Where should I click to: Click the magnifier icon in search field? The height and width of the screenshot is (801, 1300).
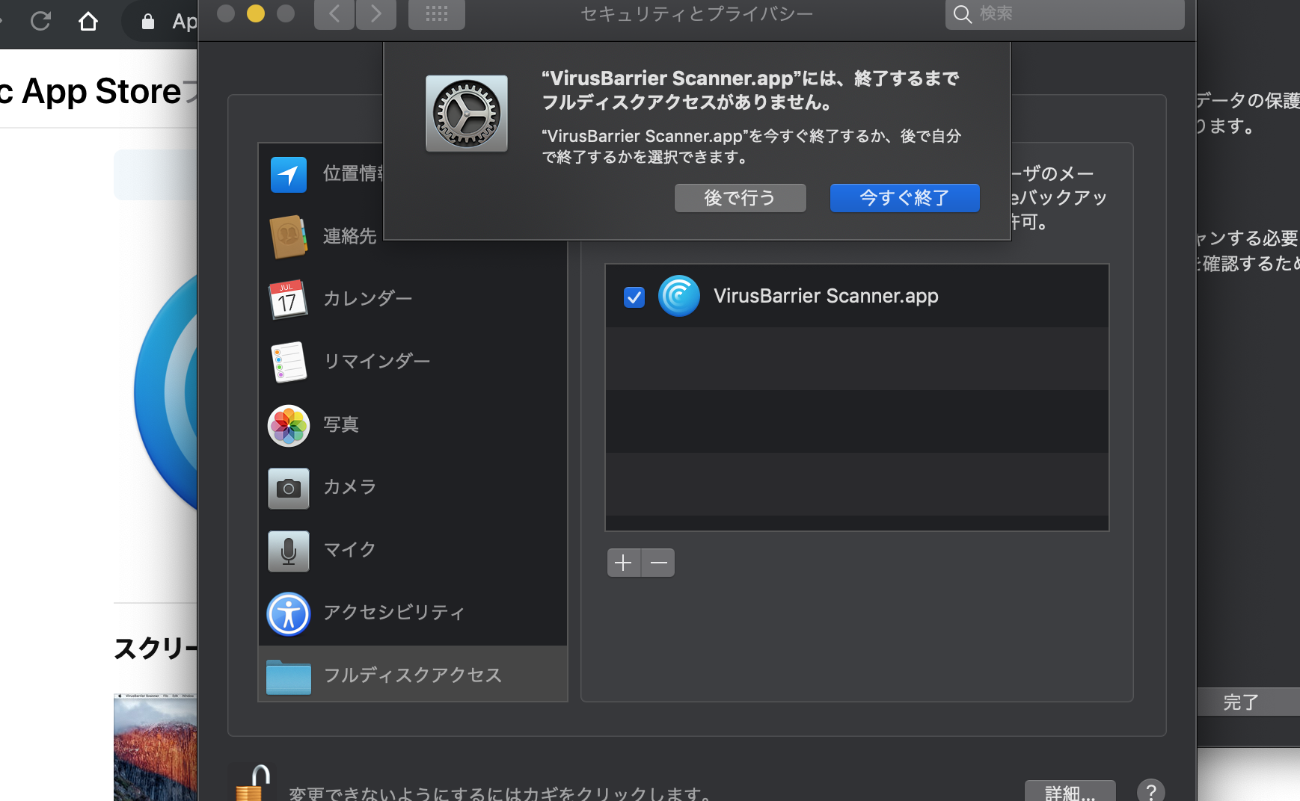coord(963,14)
